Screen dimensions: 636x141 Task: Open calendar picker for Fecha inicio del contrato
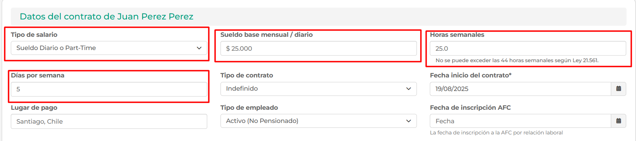pos(618,89)
